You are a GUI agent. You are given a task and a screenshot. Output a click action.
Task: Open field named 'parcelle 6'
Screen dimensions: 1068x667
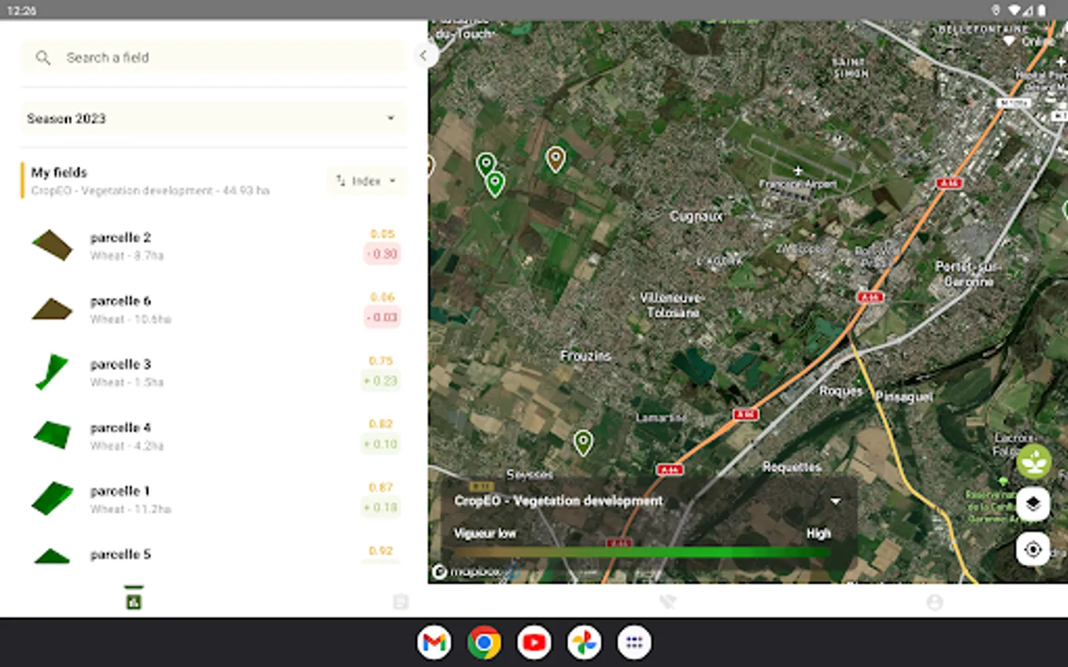tap(120, 301)
